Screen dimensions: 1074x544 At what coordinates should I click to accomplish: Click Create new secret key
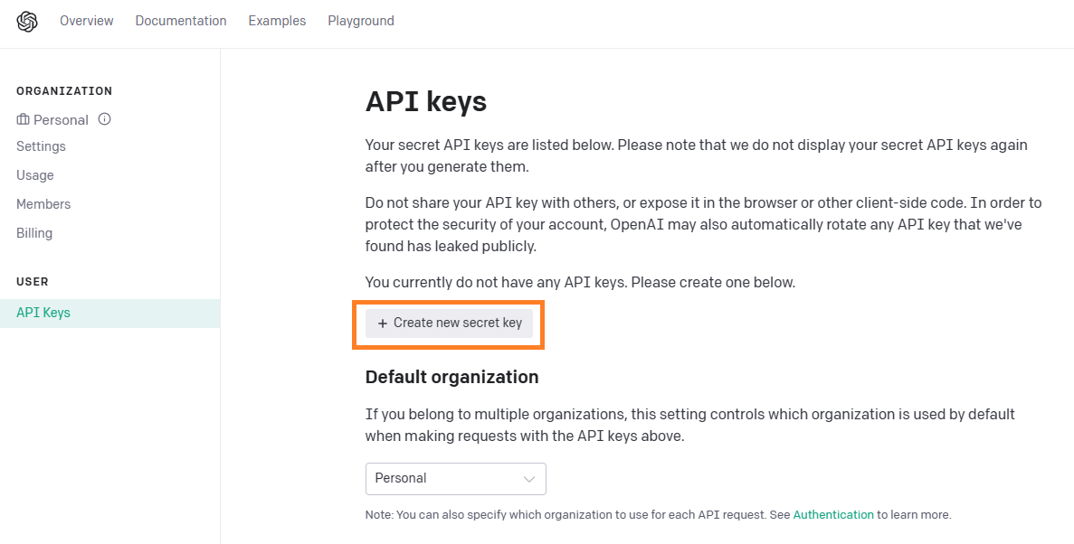(x=449, y=323)
